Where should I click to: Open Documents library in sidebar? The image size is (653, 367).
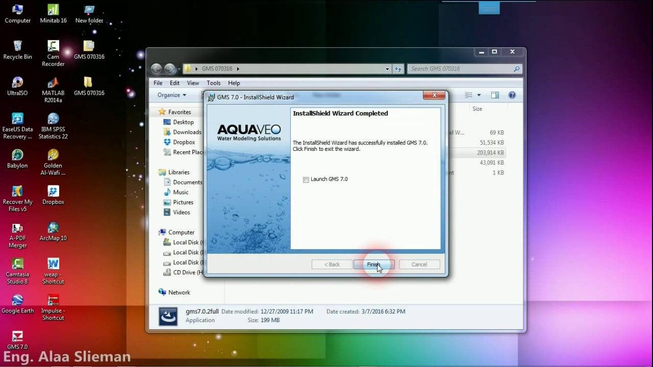pos(183,182)
